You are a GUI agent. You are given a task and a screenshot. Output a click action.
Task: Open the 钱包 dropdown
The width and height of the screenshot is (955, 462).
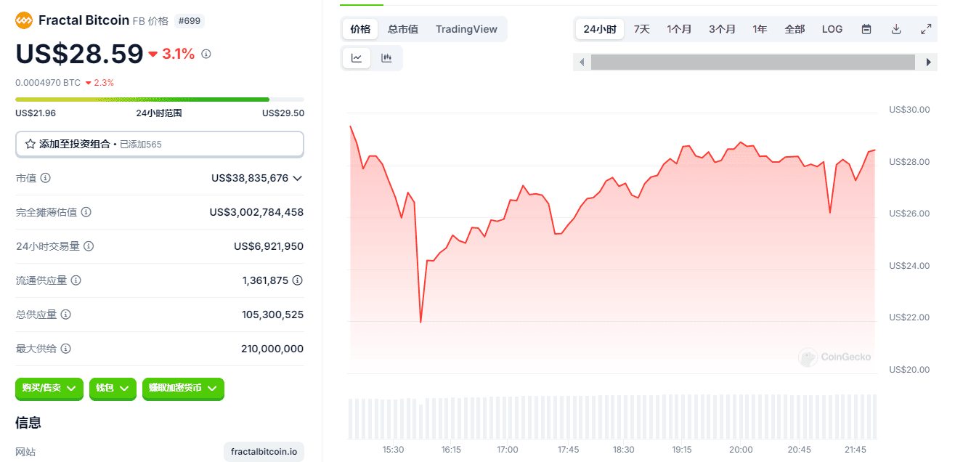[x=113, y=389]
